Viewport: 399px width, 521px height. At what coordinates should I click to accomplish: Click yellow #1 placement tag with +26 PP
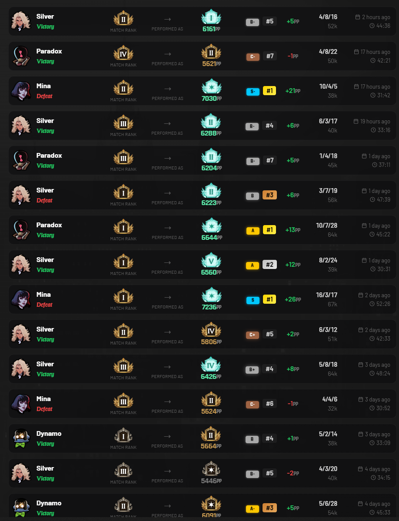(269, 299)
